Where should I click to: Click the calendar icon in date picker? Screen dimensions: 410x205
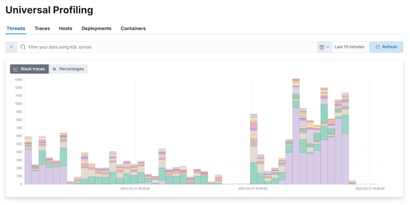[x=322, y=47]
